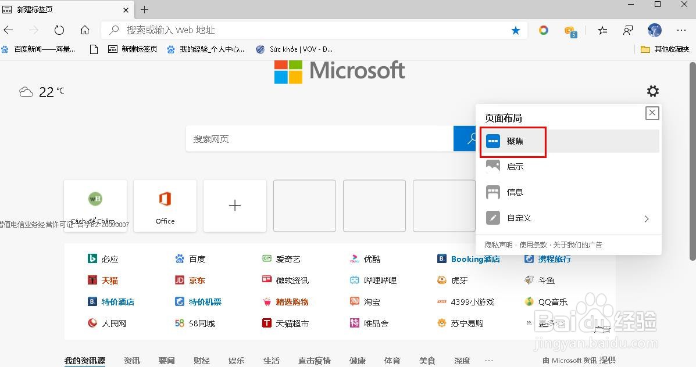
Task: Switch to the 我的资讯源 tab
Action: 85,361
